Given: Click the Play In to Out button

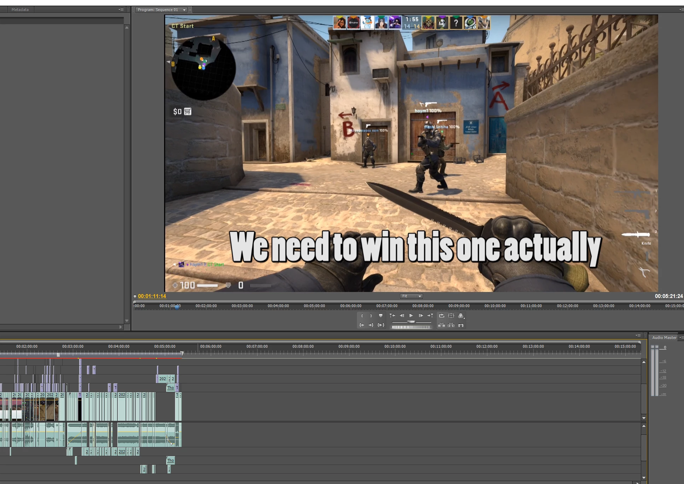Looking at the screenshot, I should pos(381,325).
